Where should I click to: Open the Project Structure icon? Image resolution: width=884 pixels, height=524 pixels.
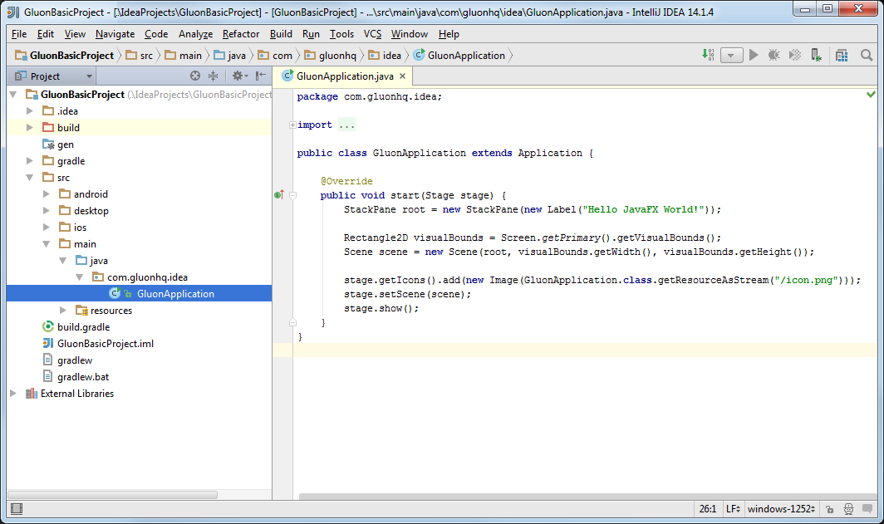click(842, 55)
